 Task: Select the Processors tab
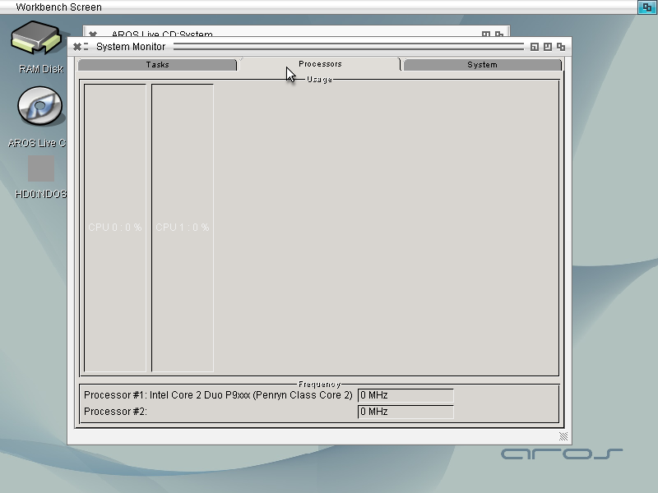point(320,64)
